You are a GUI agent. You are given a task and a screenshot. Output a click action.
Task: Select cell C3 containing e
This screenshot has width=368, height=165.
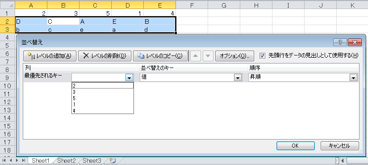(x=95, y=30)
